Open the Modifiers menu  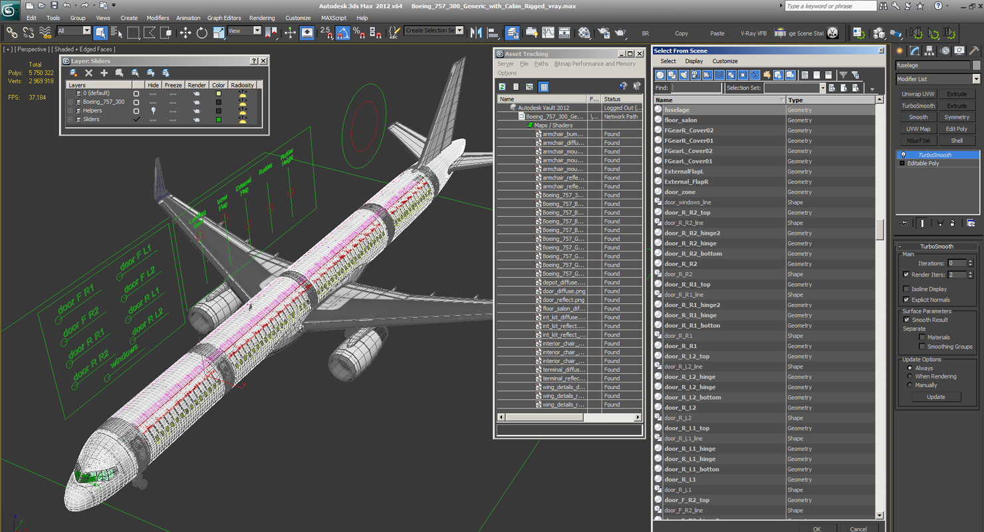pyautogui.click(x=158, y=18)
